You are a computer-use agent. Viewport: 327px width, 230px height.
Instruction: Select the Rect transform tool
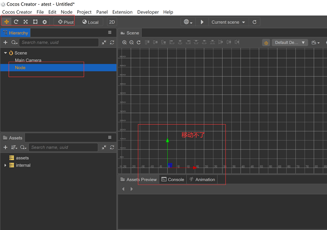click(x=35, y=22)
